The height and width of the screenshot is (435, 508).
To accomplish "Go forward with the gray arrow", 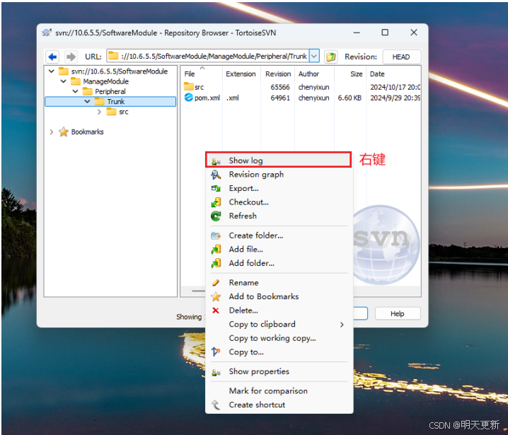I will pyautogui.click(x=71, y=57).
